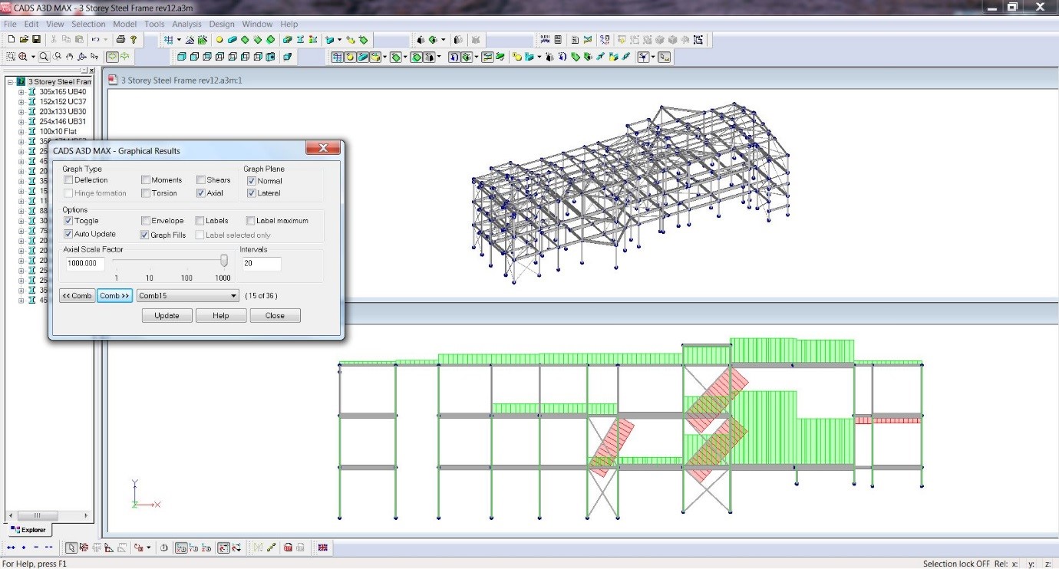This screenshot has height=569, width=1059.
Task: Click the Print icon in the toolbar
Action: (x=122, y=39)
